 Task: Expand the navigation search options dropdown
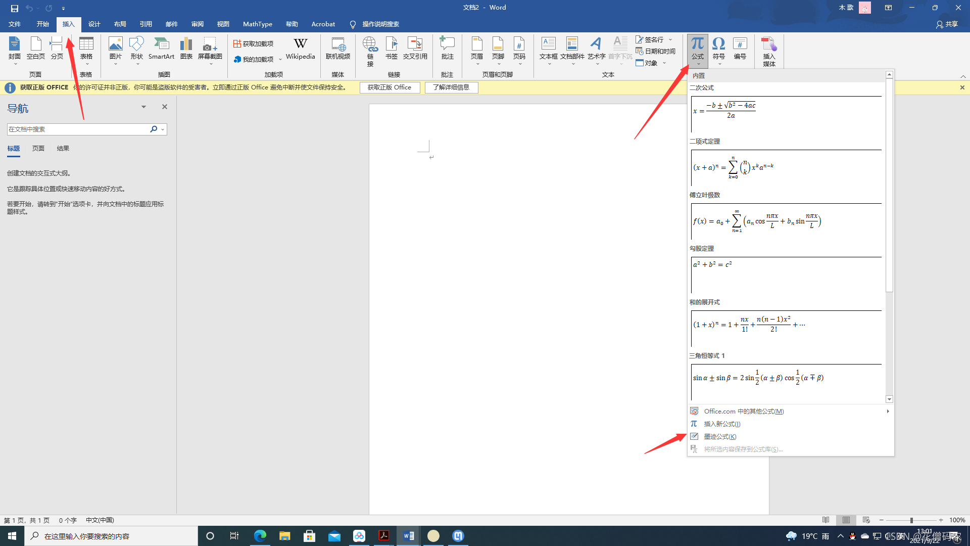(163, 129)
